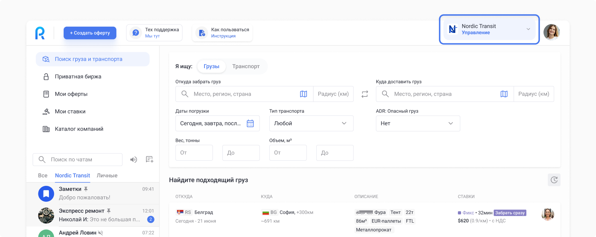Open map picker in pickup location field

tap(303, 94)
